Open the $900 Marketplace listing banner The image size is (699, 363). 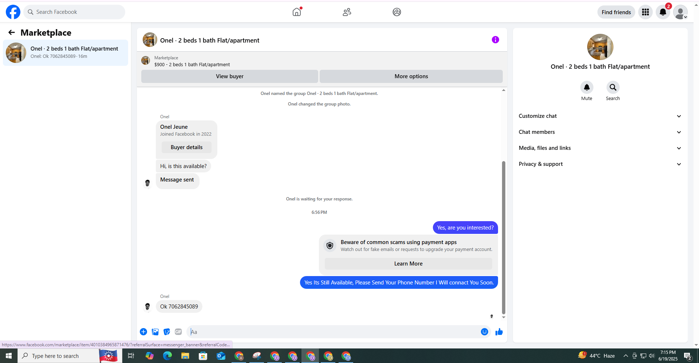point(322,61)
